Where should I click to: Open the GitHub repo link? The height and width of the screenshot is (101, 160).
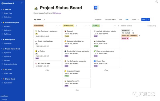[x=57, y=13]
